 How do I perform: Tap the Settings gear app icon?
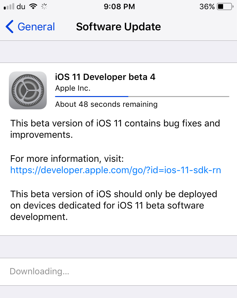tap(28, 90)
